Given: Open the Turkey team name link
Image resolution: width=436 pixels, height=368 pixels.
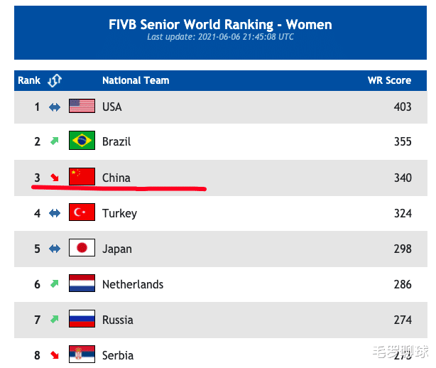Looking at the screenshot, I should pos(119,213).
